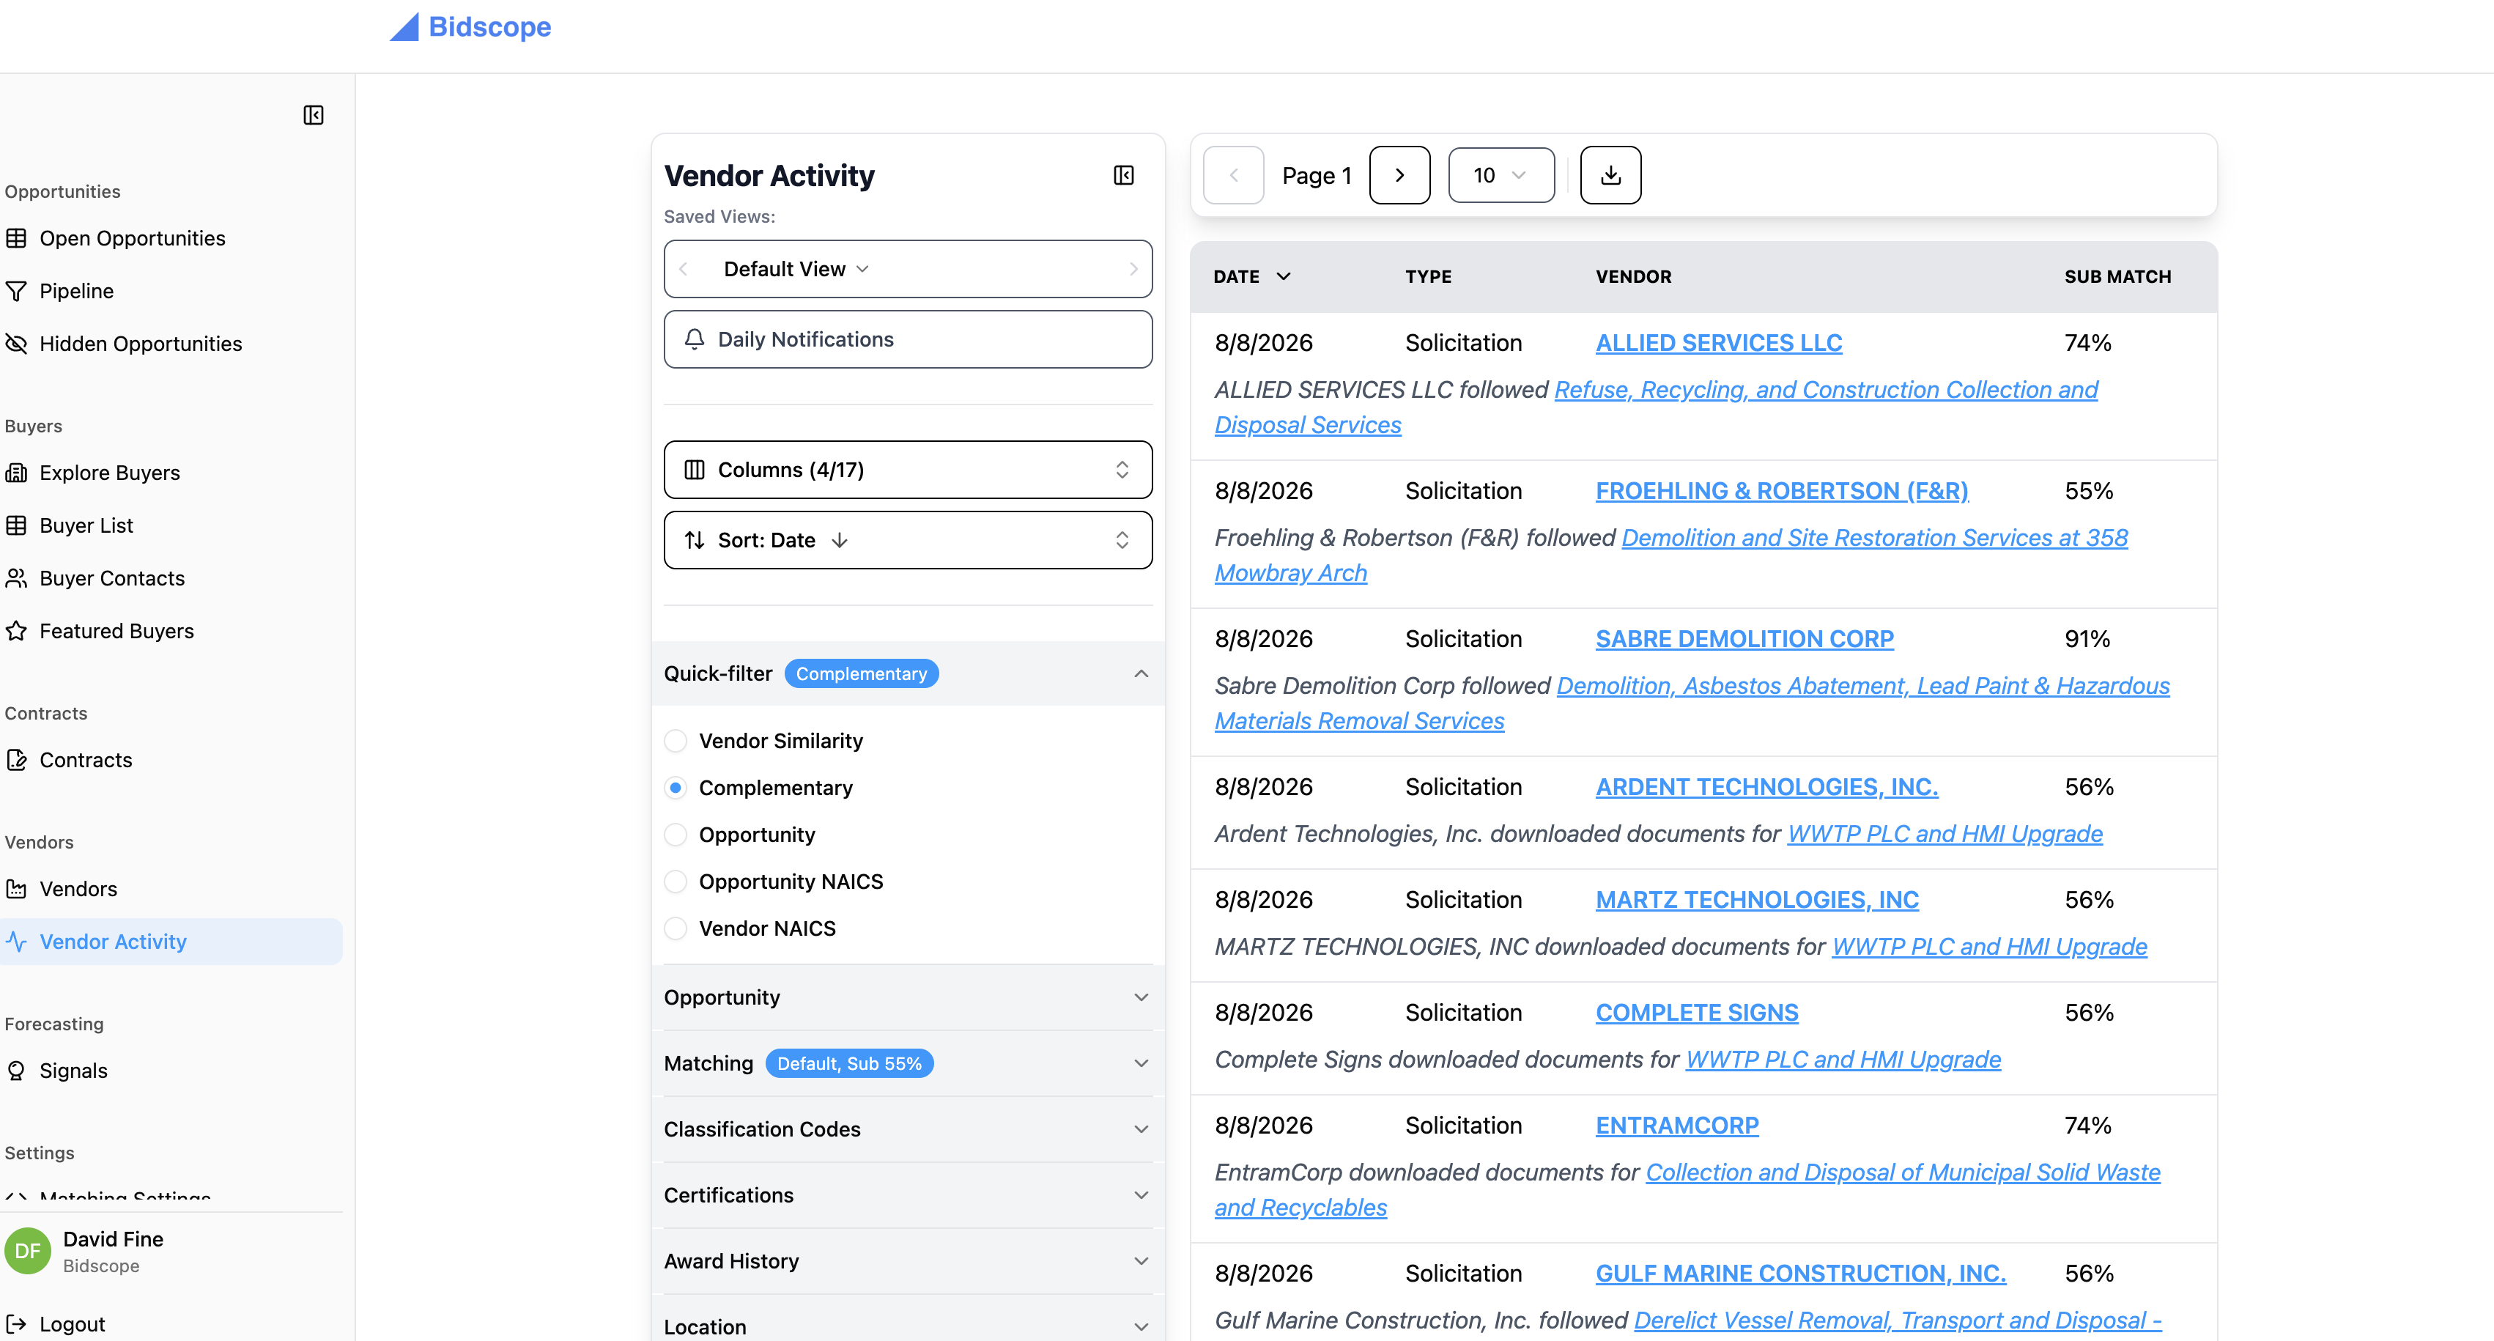Open the Sort: Date dropdown

click(909, 540)
